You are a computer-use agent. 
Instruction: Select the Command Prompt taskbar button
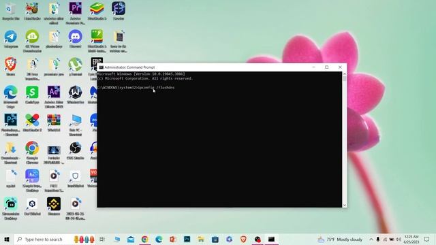click(x=271, y=239)
